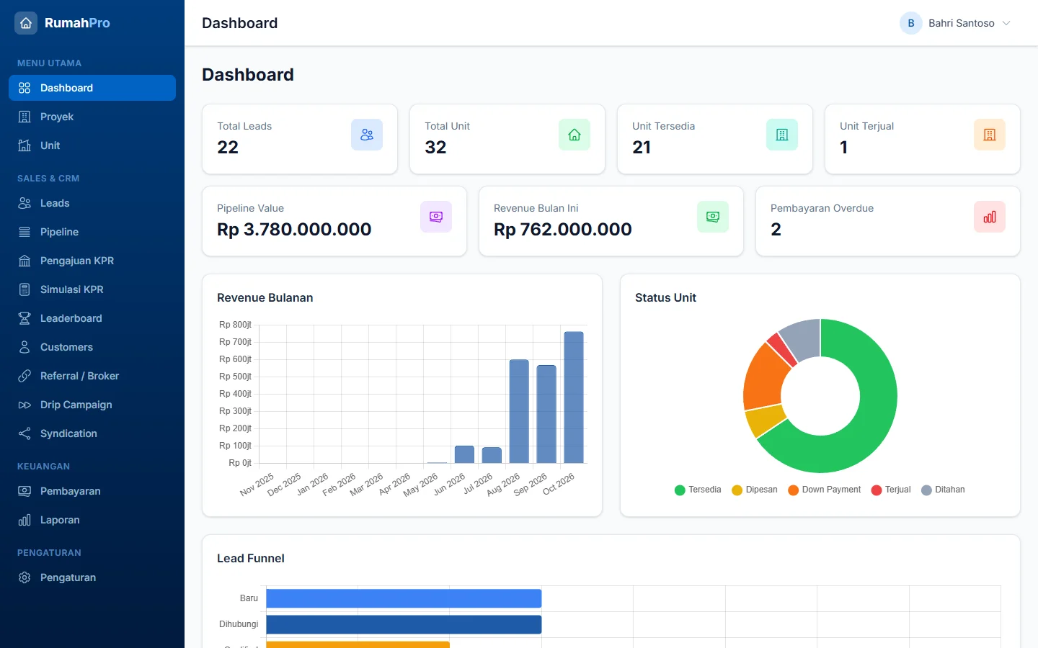
Task: Click the Pembayaran banknote icon in sidebar
Action: 25,491
